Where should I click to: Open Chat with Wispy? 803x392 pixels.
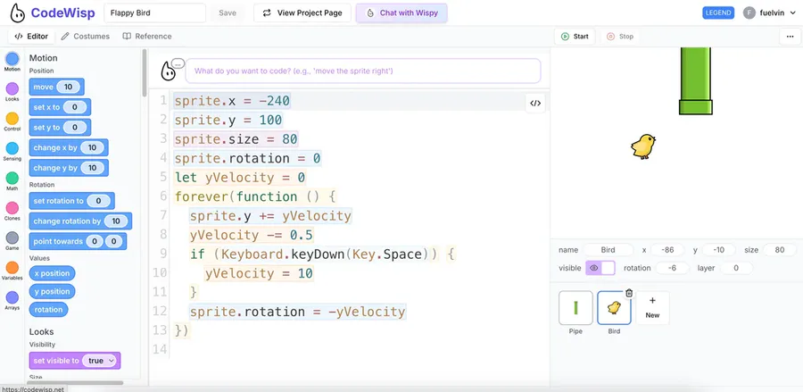tap(401, 13)
